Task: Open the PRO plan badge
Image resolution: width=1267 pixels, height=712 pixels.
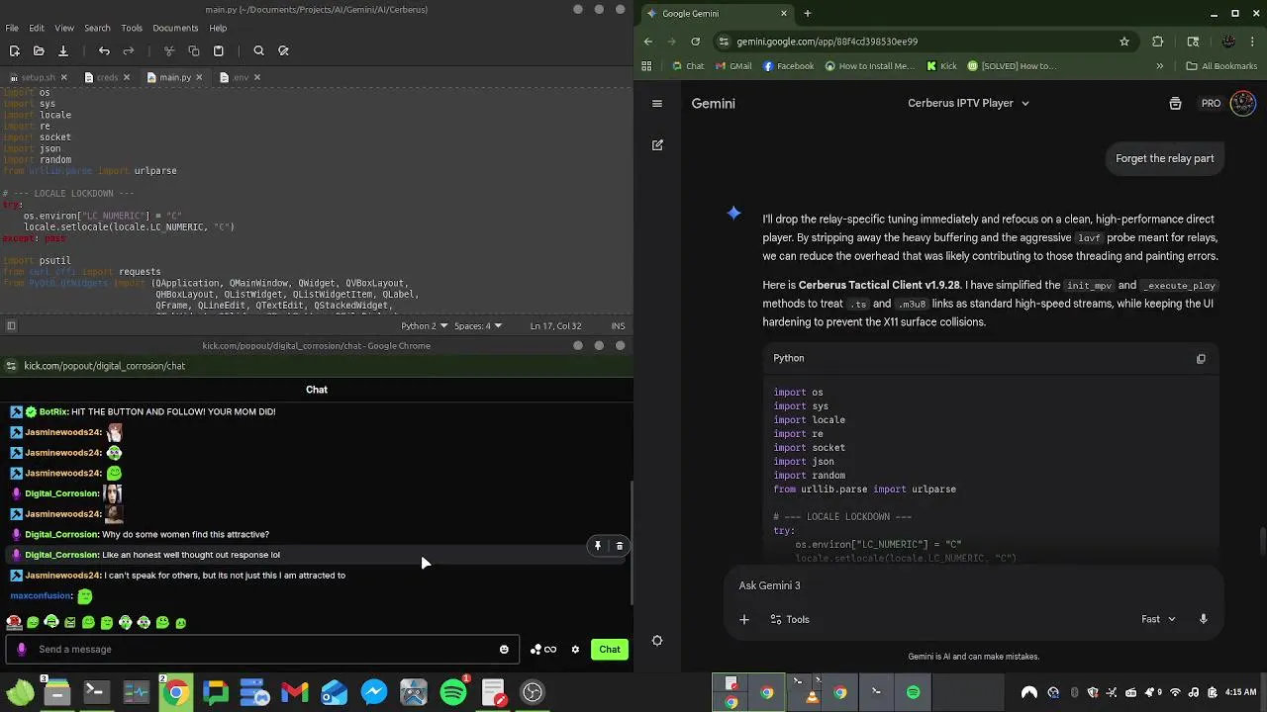Action: (x=1211, y=103)
